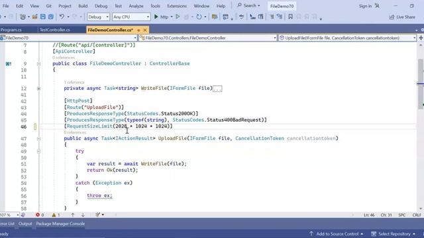Screen dimensions: 424x238
Task: Open the Git menu
Action: coord(48,6)
